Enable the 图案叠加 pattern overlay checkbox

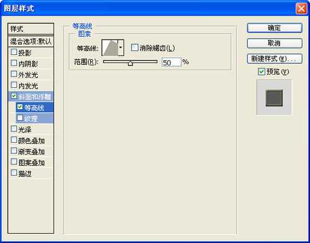click(14, 161)
